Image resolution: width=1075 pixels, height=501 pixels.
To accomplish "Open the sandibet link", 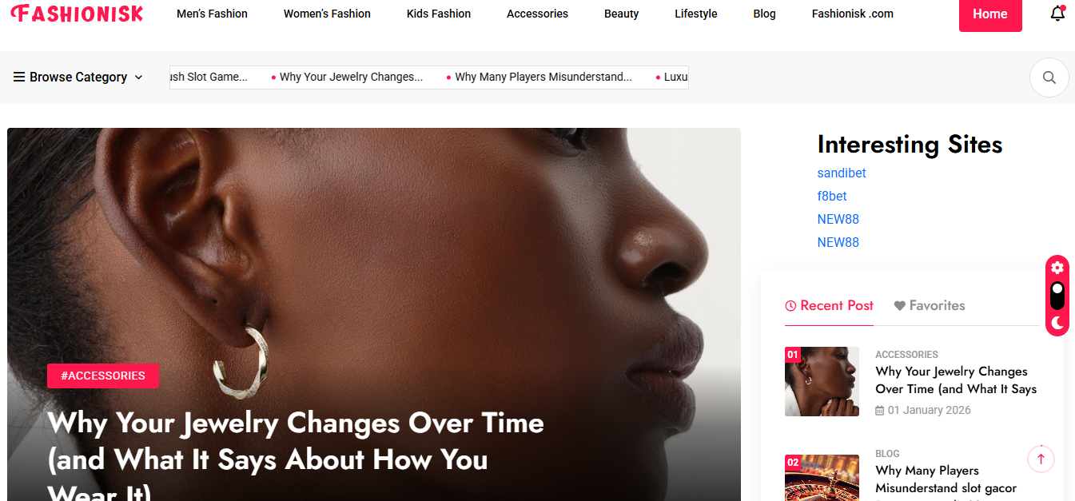I will (x=842, y=173).
